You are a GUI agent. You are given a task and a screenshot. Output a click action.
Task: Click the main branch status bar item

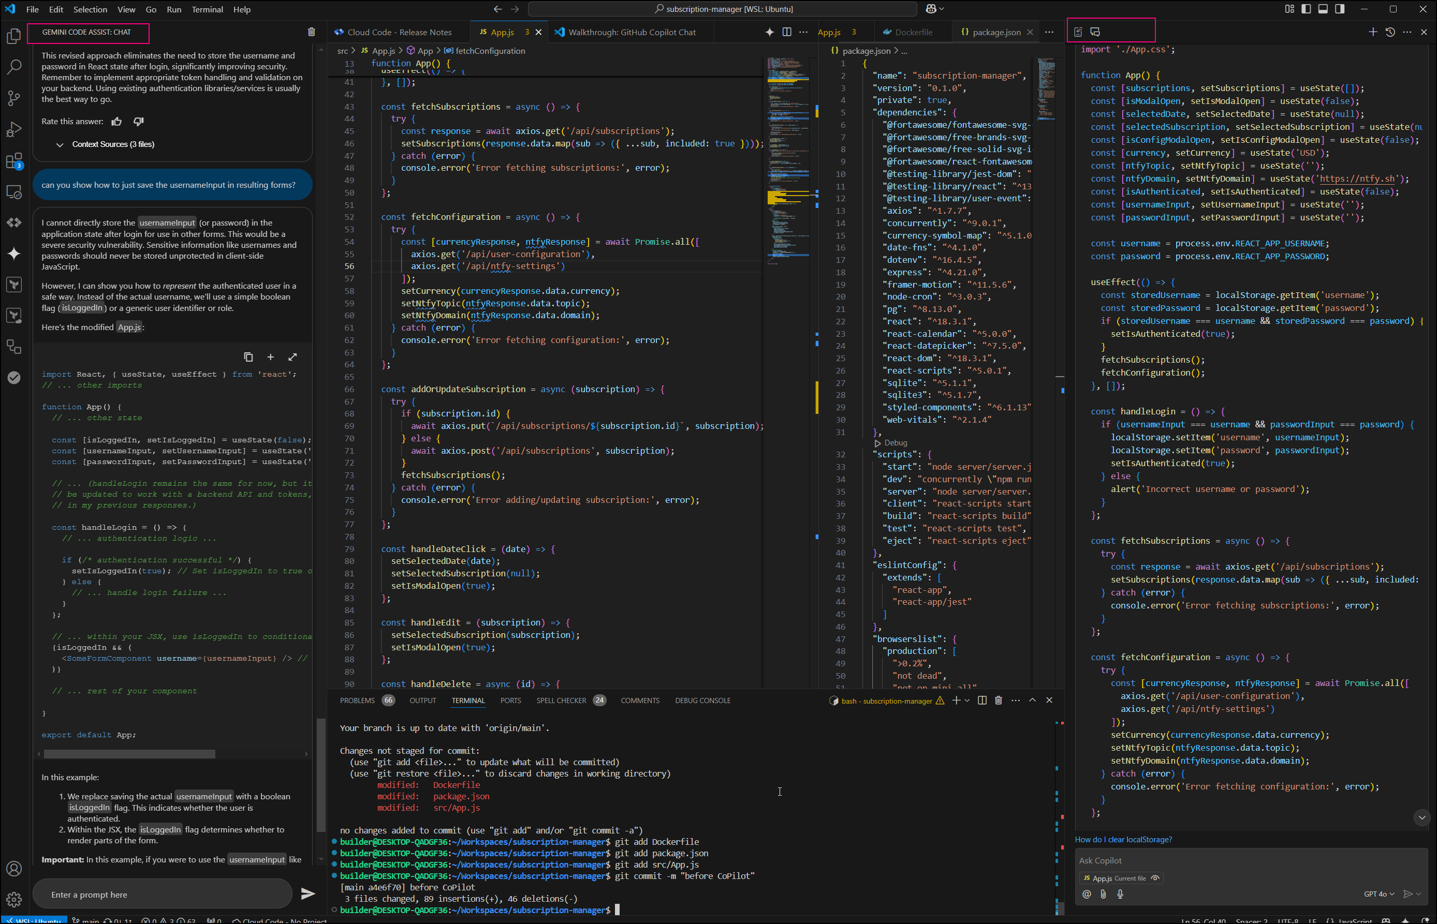click(85, 920)
